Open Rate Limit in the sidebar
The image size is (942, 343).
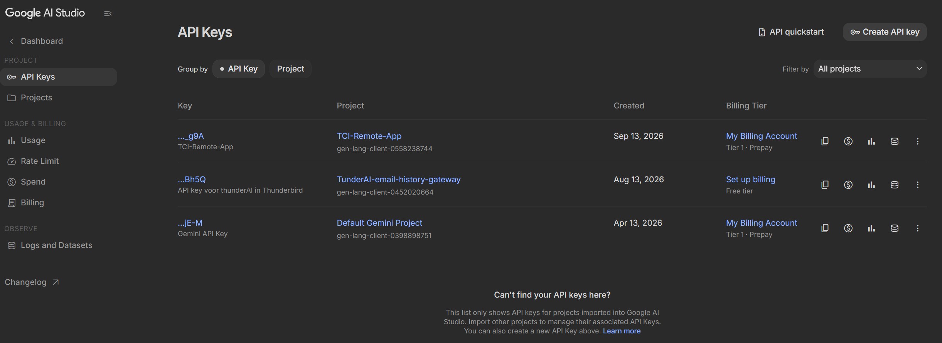point(59,161)
